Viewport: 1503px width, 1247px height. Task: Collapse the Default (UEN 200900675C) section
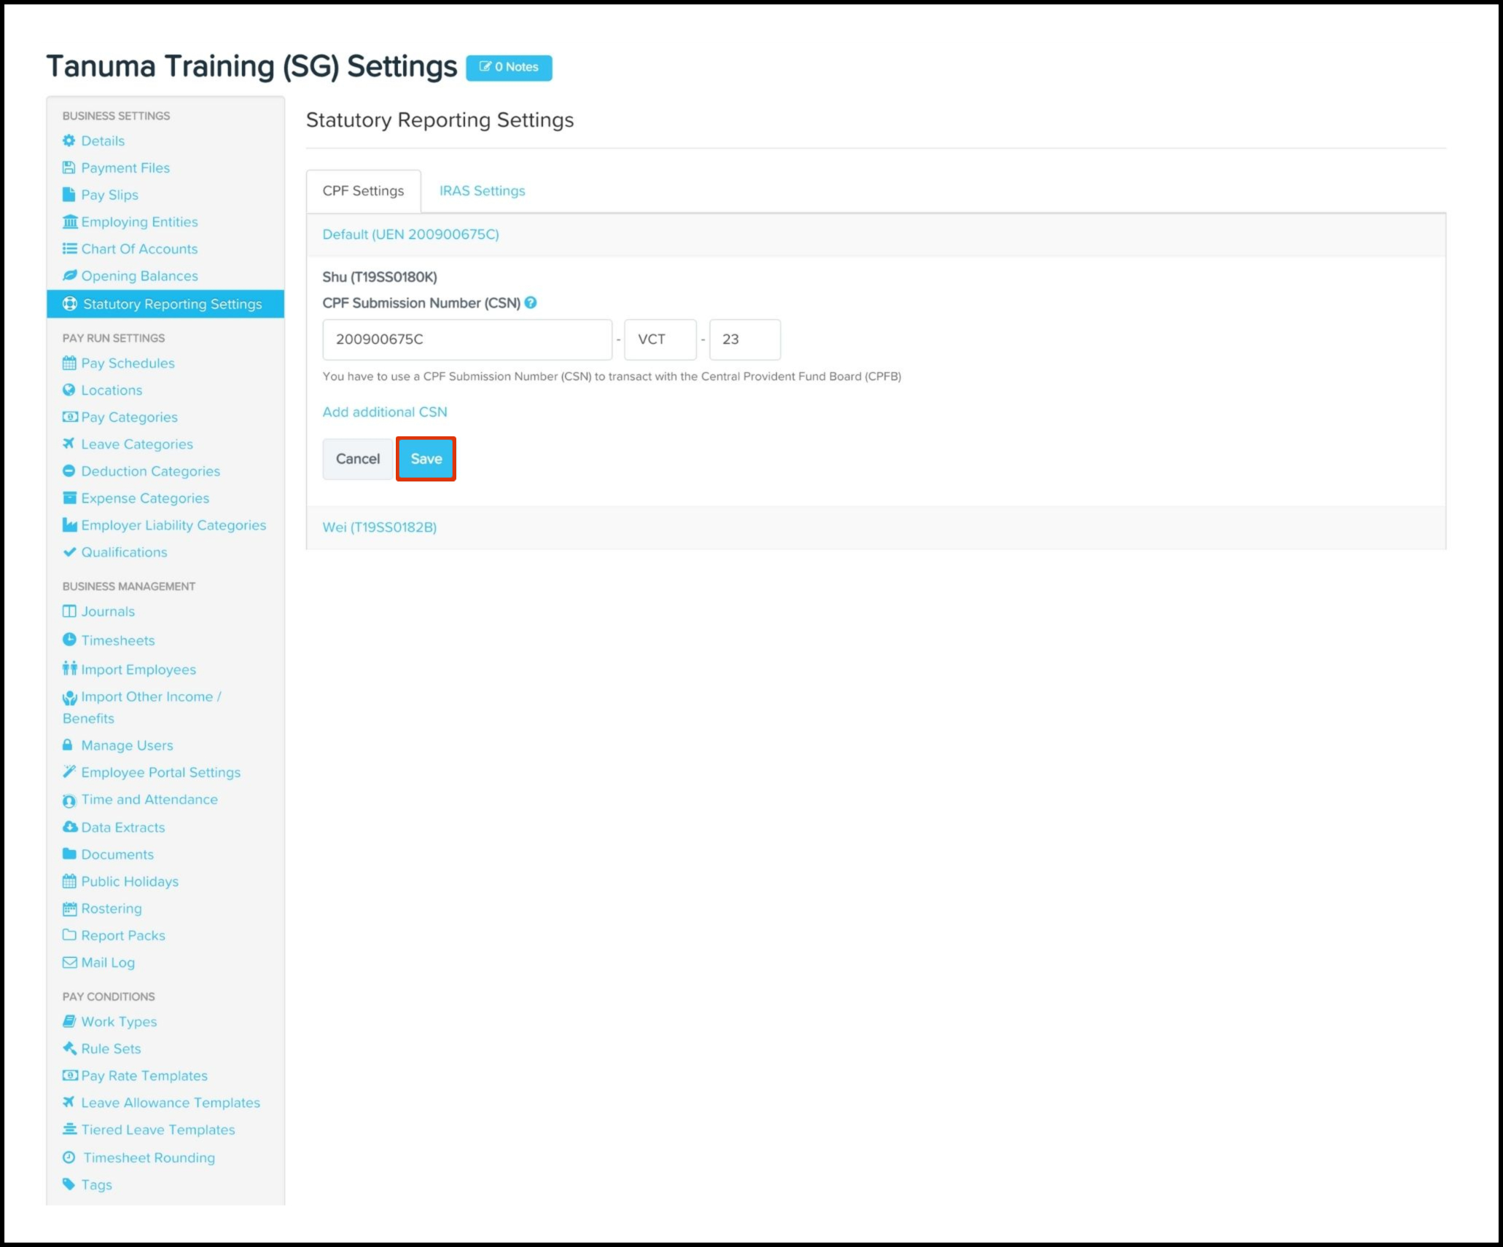(410, 235)
